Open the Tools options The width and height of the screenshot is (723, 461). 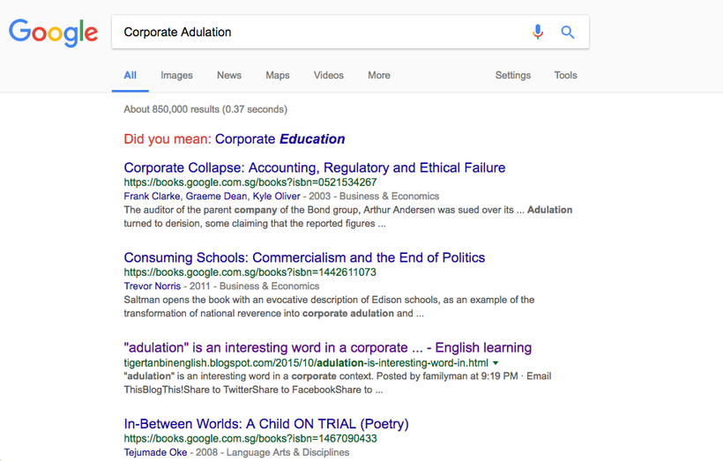coord(565,75)
